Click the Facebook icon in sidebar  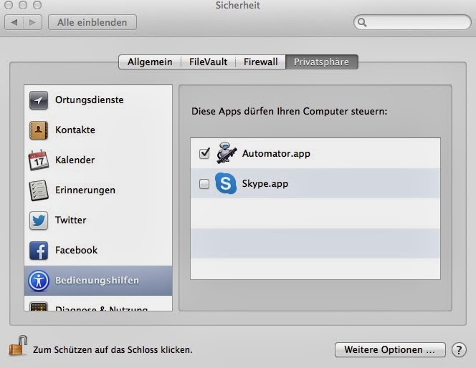(39, 251)
